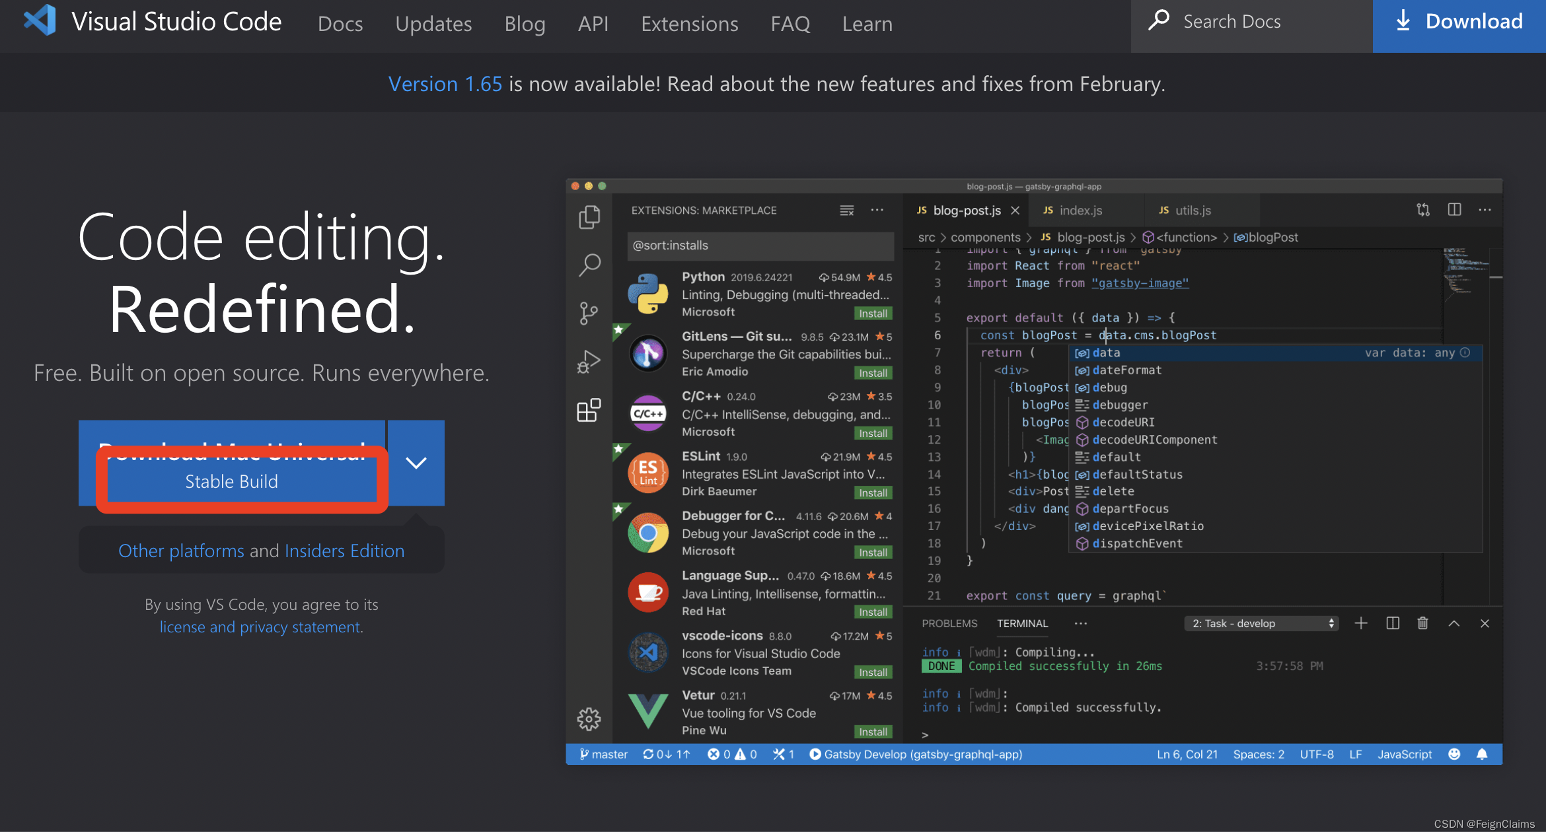Open the editor more actions ellipsis
1546x837 pixels.
[x=1485, y=210]
